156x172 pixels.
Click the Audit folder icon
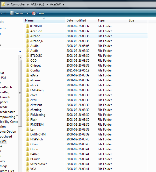27,51
